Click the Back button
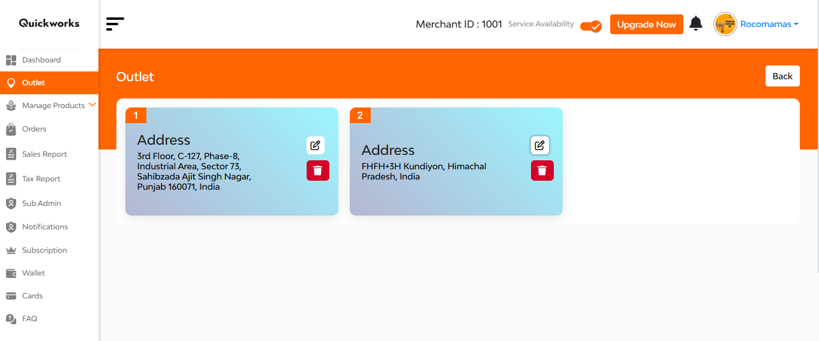 [x=782, y=76]
